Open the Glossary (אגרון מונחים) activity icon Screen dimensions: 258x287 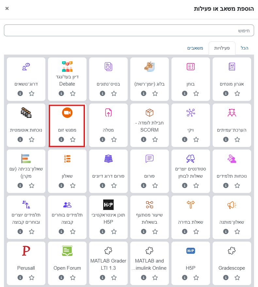pos(232,67)
